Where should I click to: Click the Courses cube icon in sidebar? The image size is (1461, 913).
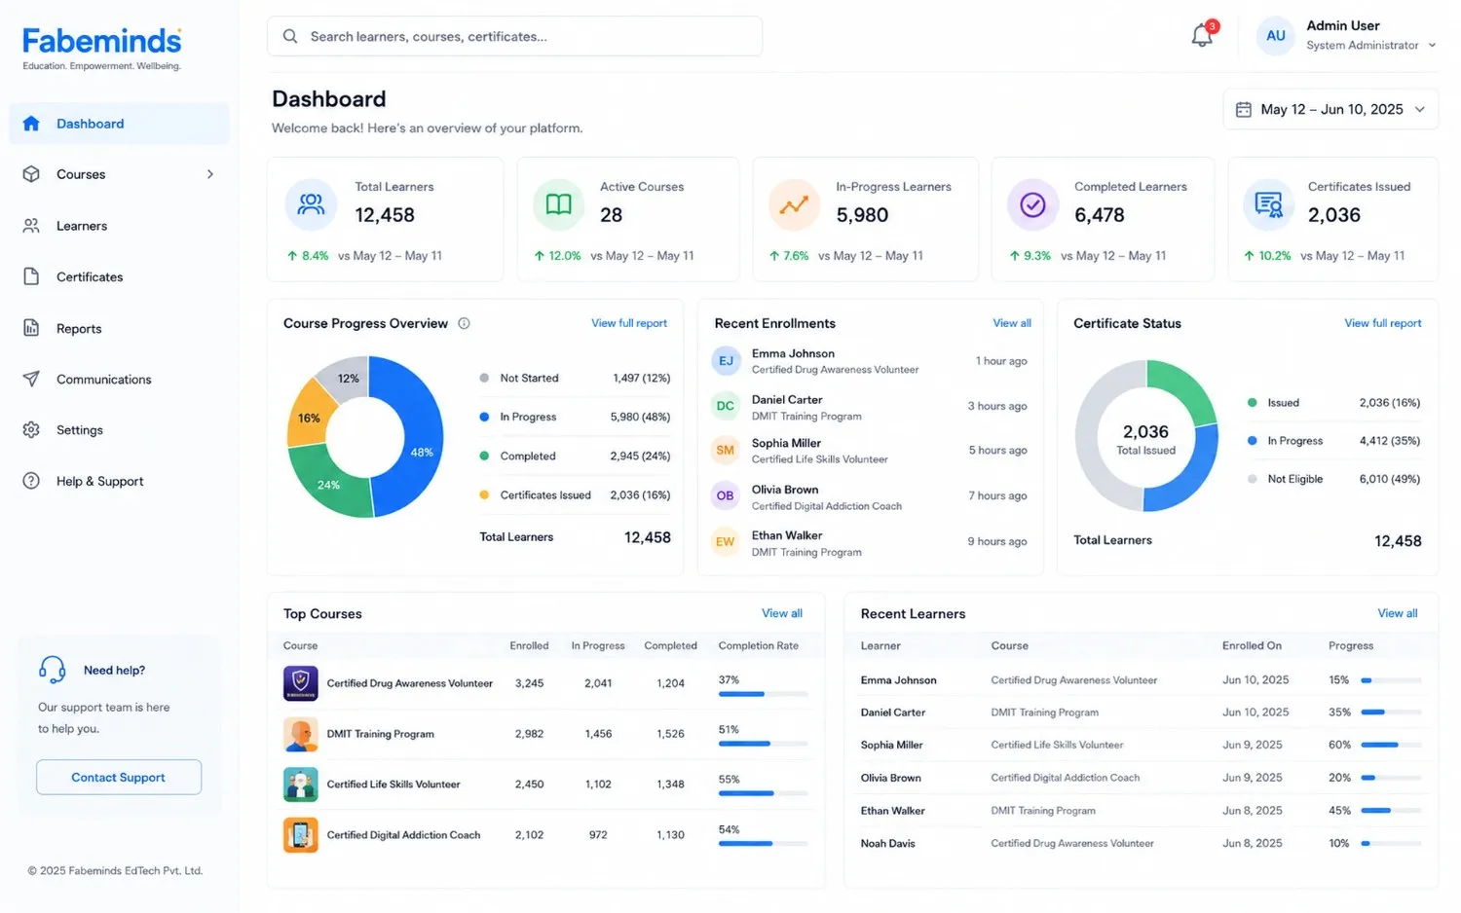tap(31, 174)
